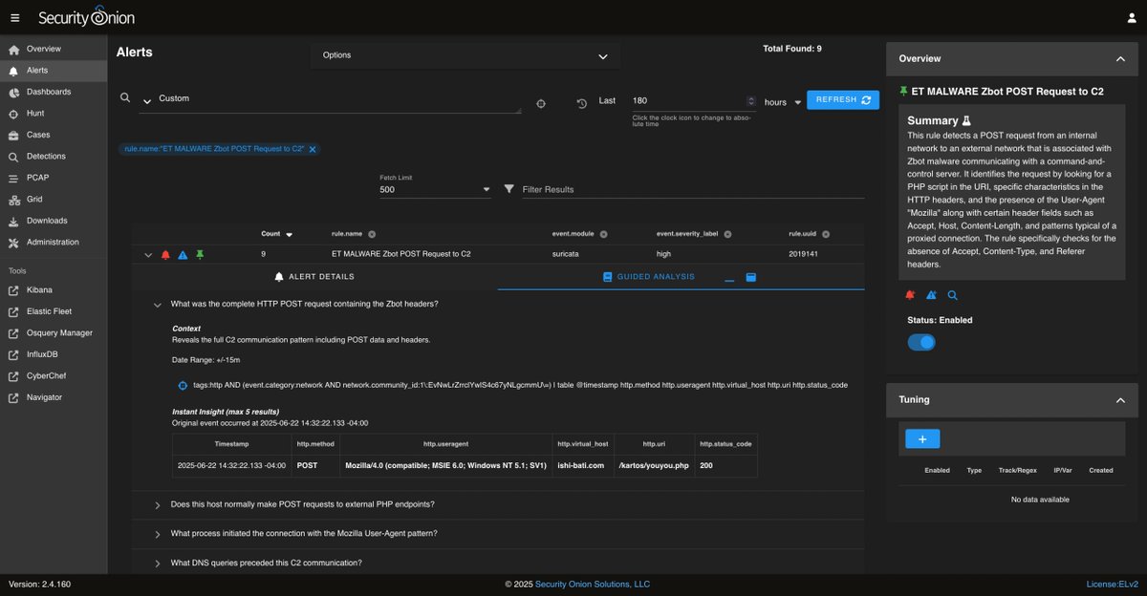Click the REFRESH button
Screen dimensions: 1147x596
pyautogui.click(x=842, y=99)
